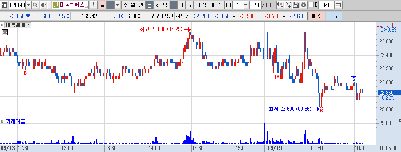This screenshot has width=401, height=152.
Task: Open the custom interval dropdown arrow
Action: [246, 5]
